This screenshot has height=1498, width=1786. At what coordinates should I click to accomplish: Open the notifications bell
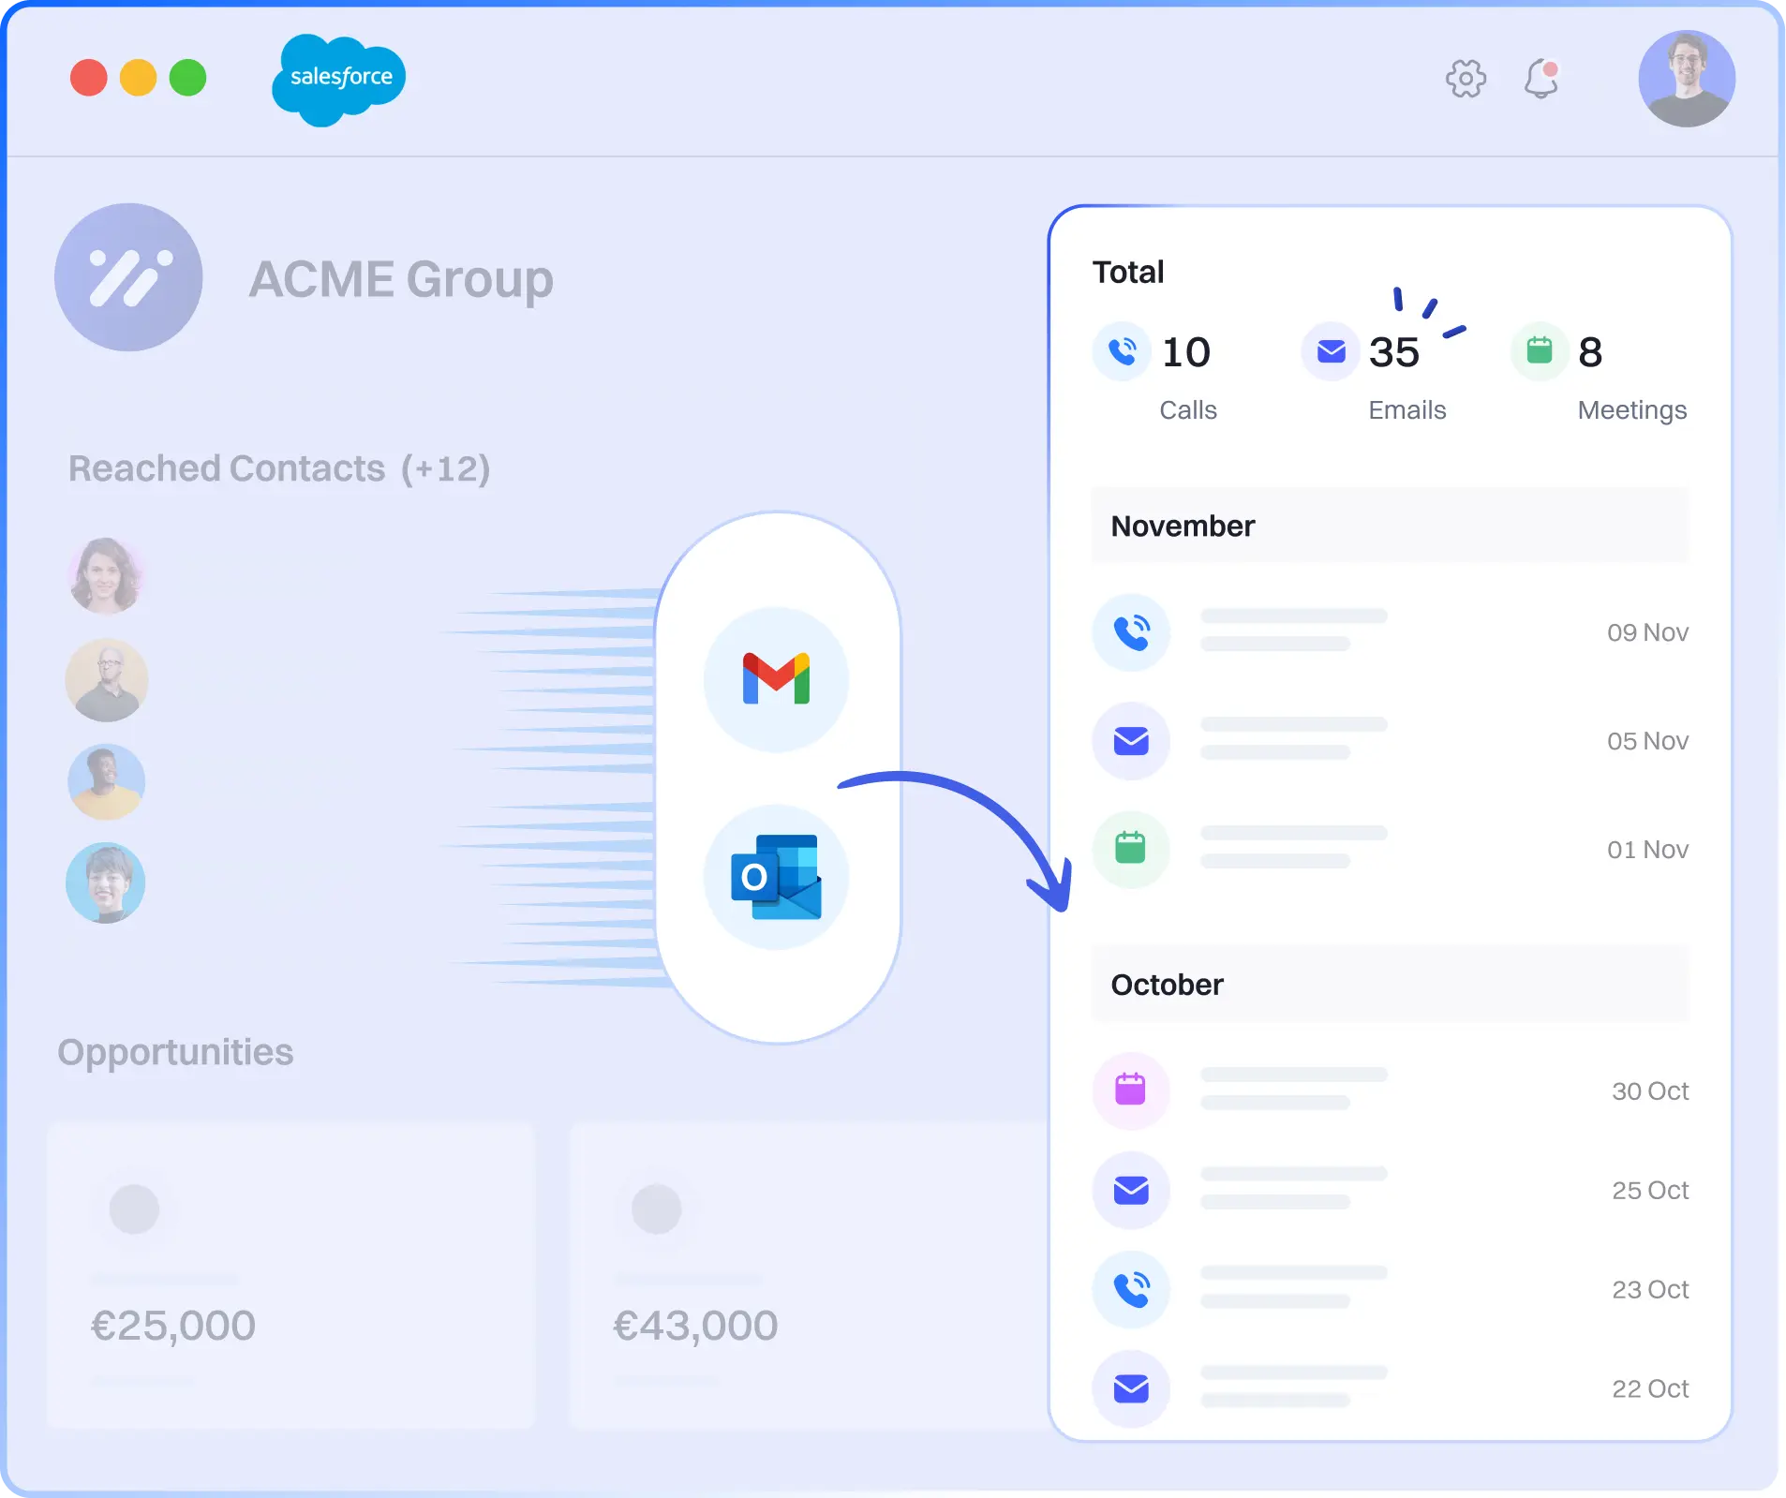click(x=1541, y=79)
